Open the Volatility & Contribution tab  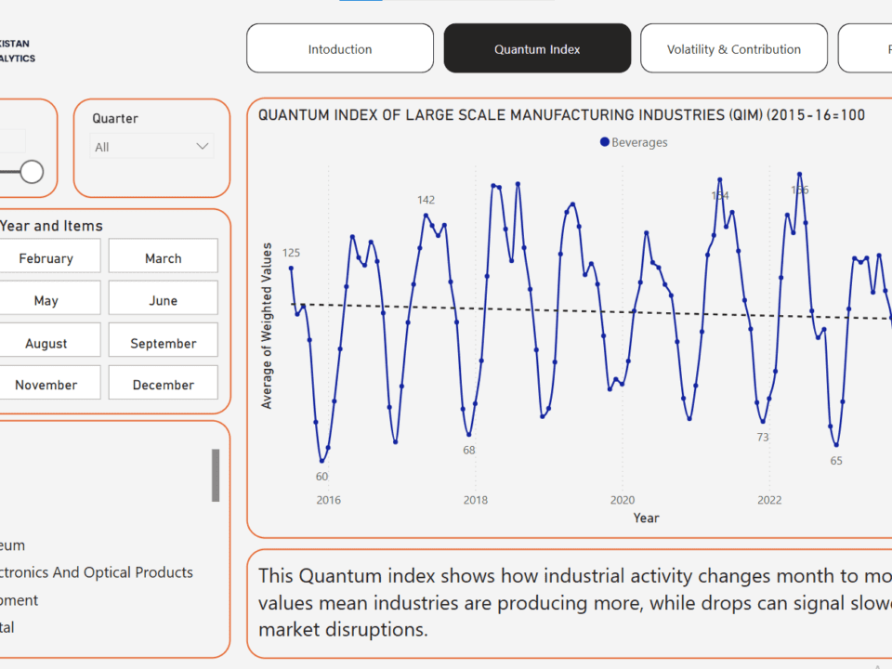[x=733, y=49]
